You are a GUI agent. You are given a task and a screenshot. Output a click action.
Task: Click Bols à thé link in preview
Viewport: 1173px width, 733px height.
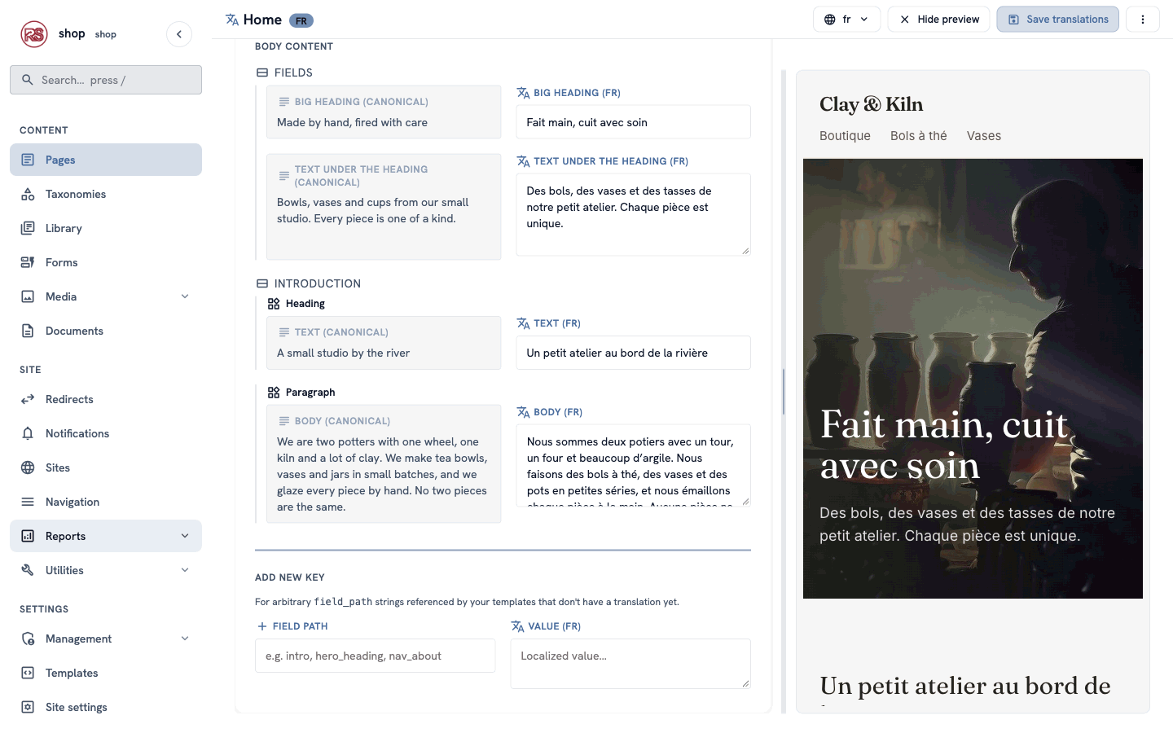point(919,136)
